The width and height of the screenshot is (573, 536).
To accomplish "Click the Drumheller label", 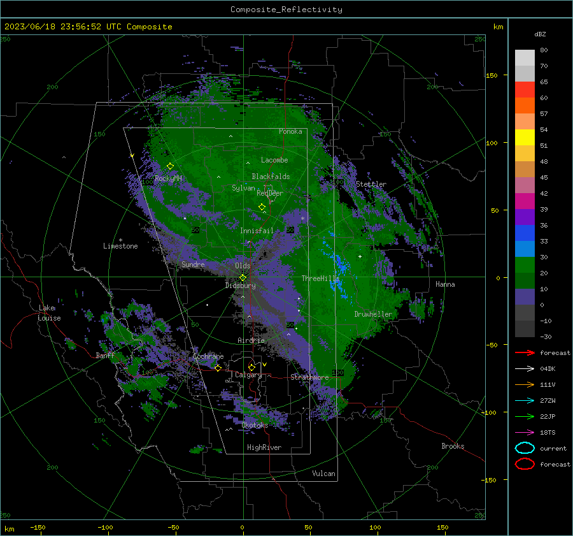I will coord(373,314).
